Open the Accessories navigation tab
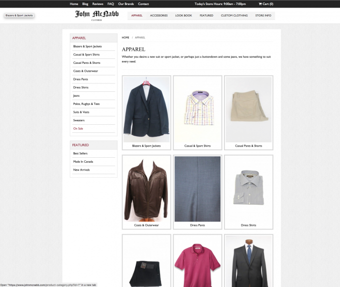The width and height of the screenshot is (340, 287). click(159, 15)
